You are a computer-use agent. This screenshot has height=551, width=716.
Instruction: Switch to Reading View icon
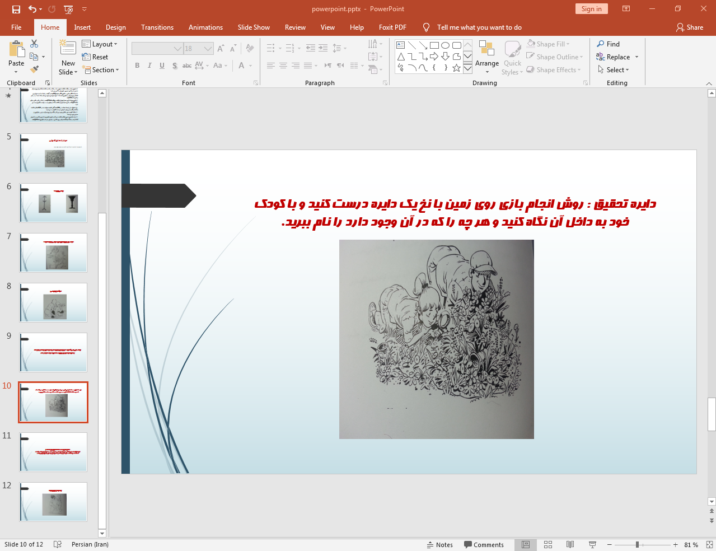[x=570, y=545]
